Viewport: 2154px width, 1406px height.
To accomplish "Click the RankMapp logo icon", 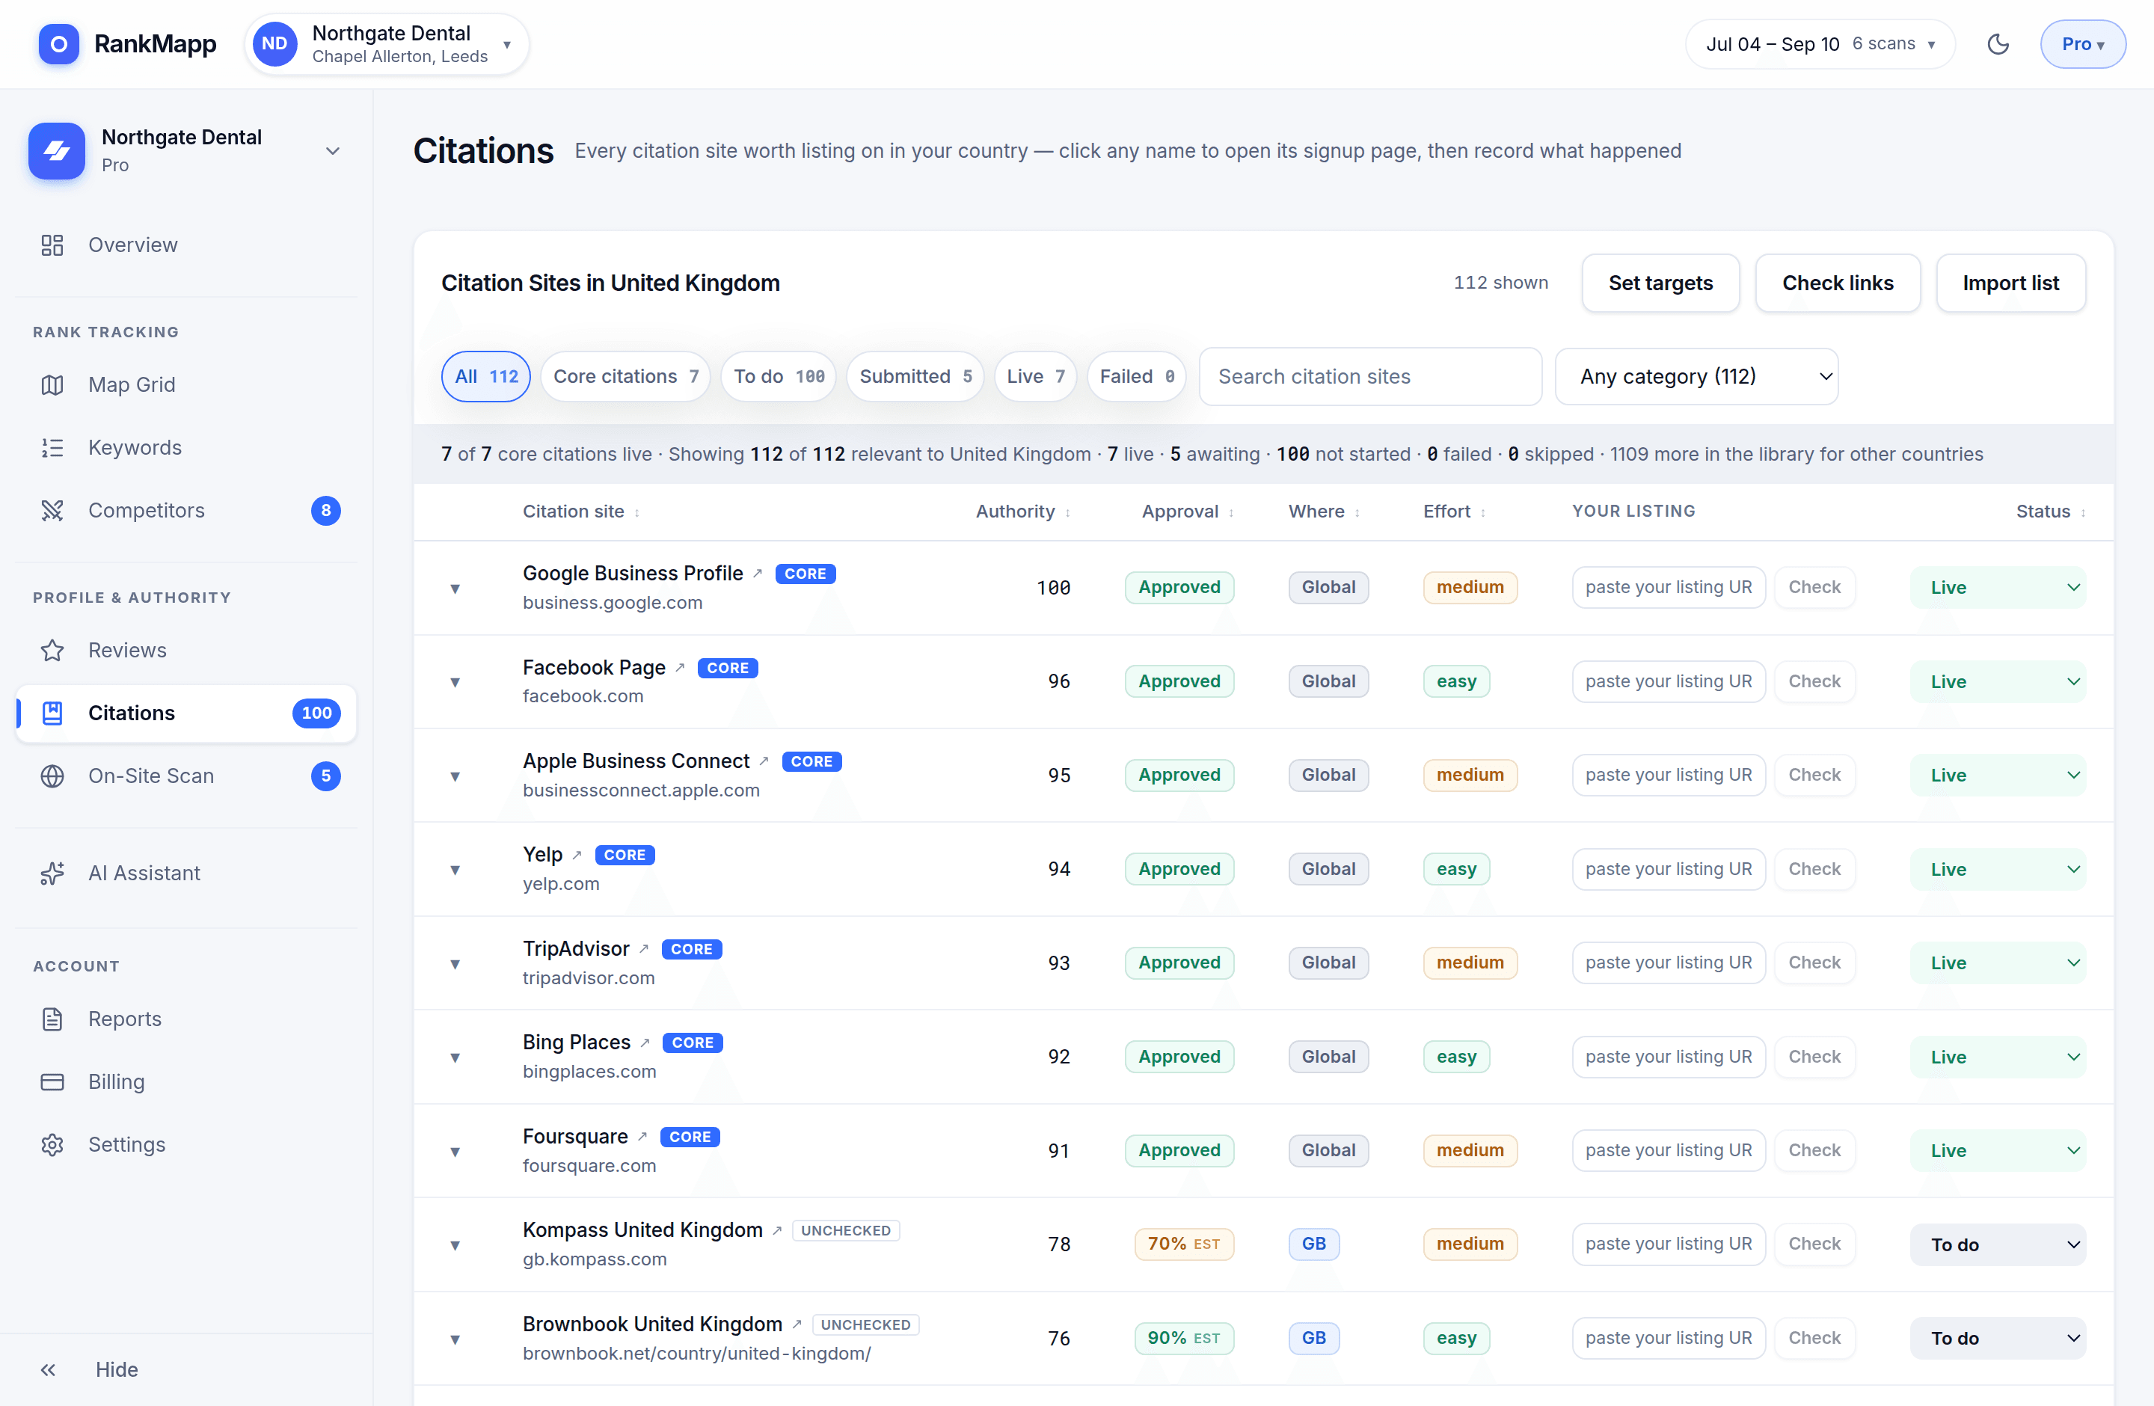I will 58,43.
